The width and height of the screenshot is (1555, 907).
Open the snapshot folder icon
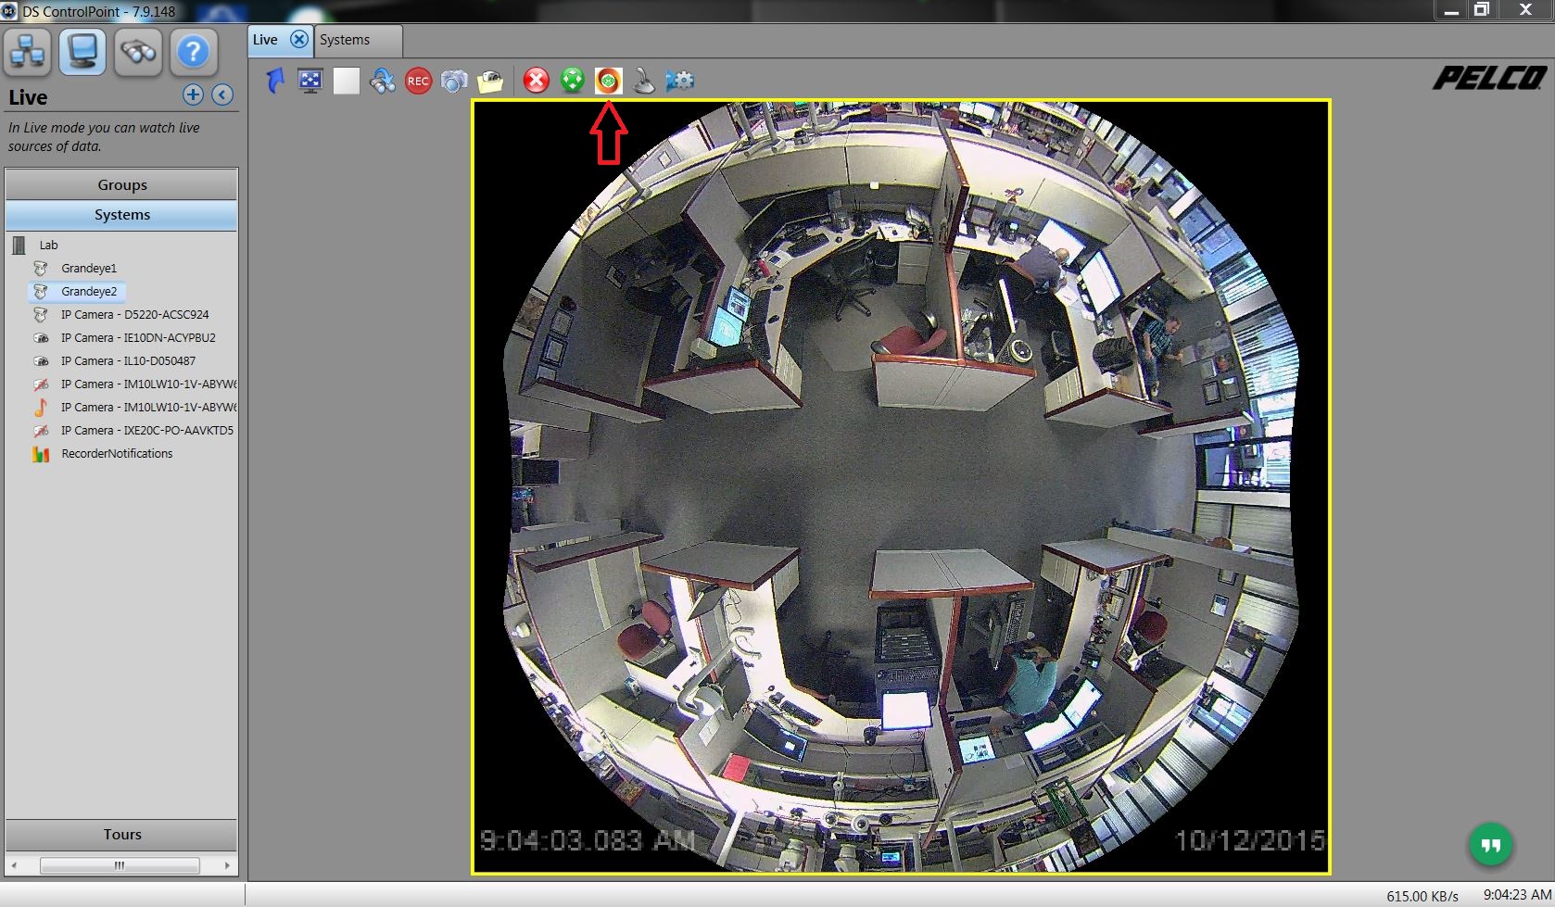point(490,82)
